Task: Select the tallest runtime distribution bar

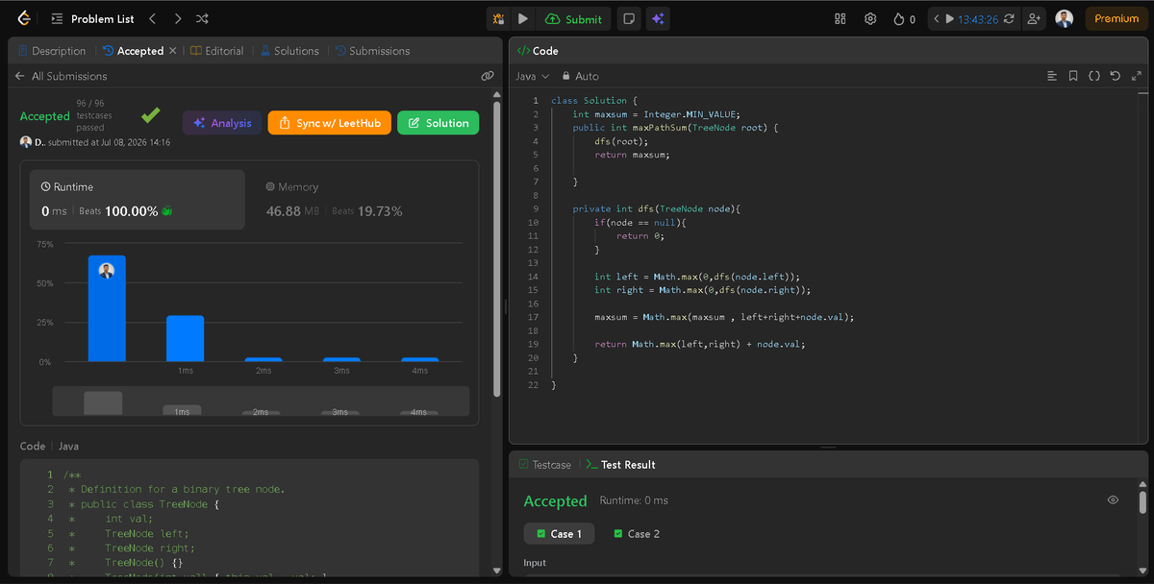Action: pyautogui.click(x=107, y=308)
